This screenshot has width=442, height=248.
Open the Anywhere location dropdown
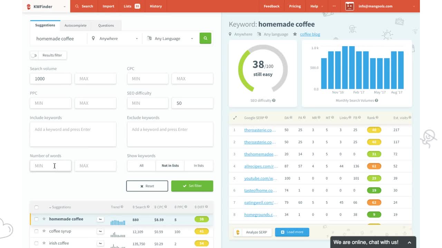(115, 39)
